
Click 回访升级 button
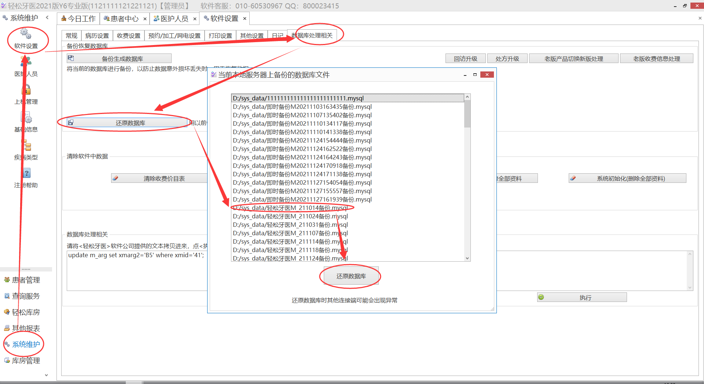coord(466,59)
